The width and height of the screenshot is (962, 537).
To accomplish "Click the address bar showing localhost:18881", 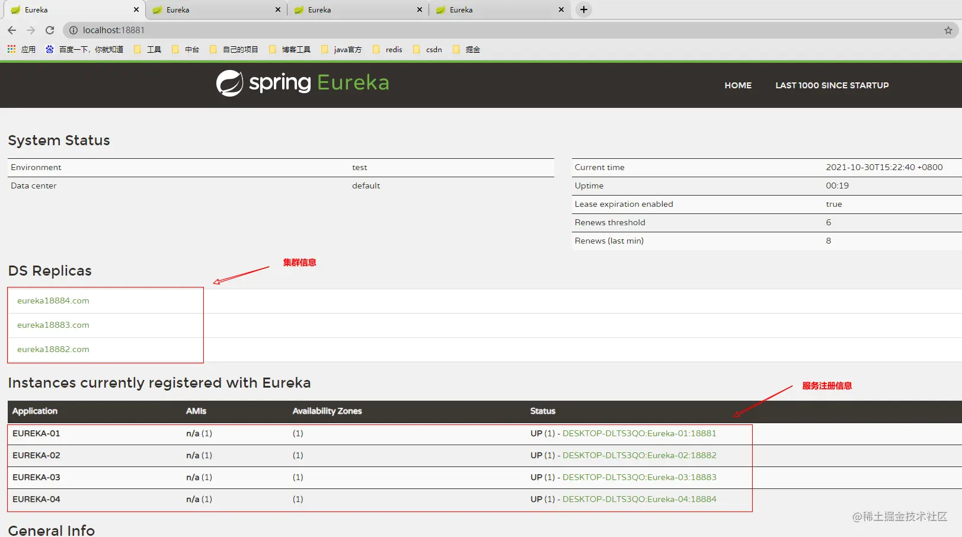I will 510,30.
